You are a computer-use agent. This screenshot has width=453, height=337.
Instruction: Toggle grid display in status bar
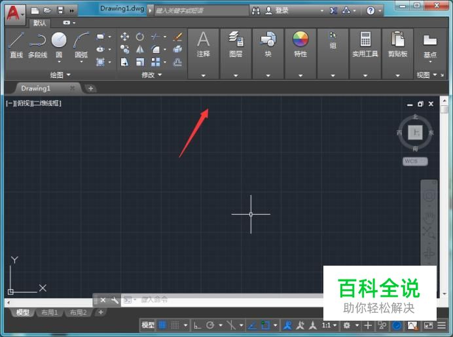tap(163, 325)
